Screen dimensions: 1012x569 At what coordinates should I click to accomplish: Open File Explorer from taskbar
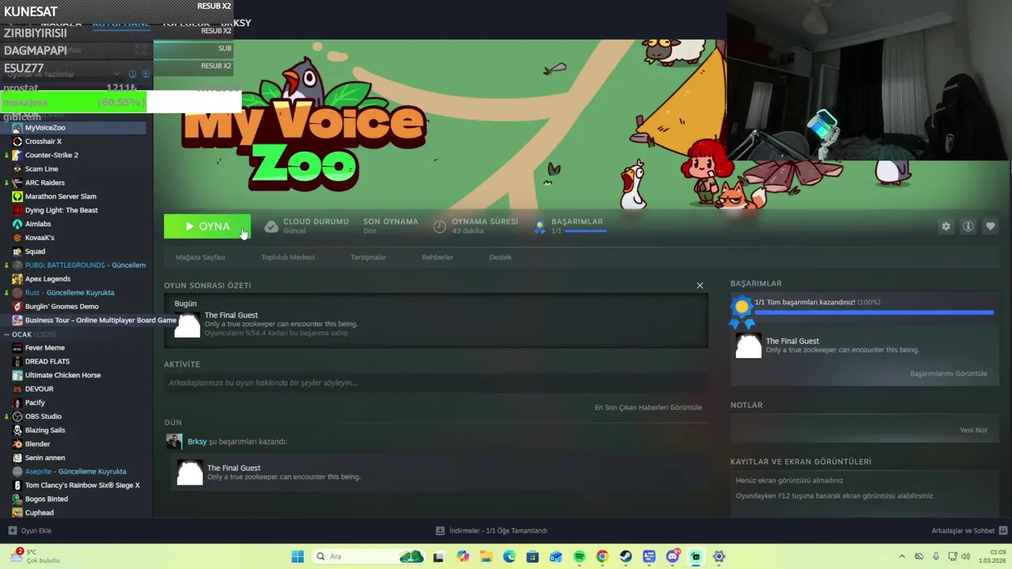(x=485, y=556)
